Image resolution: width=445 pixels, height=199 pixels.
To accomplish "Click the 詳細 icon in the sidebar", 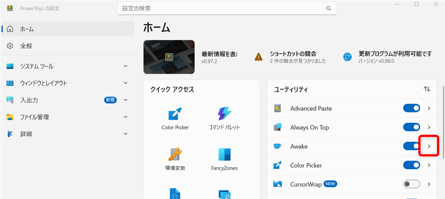I will pos(10,134).
